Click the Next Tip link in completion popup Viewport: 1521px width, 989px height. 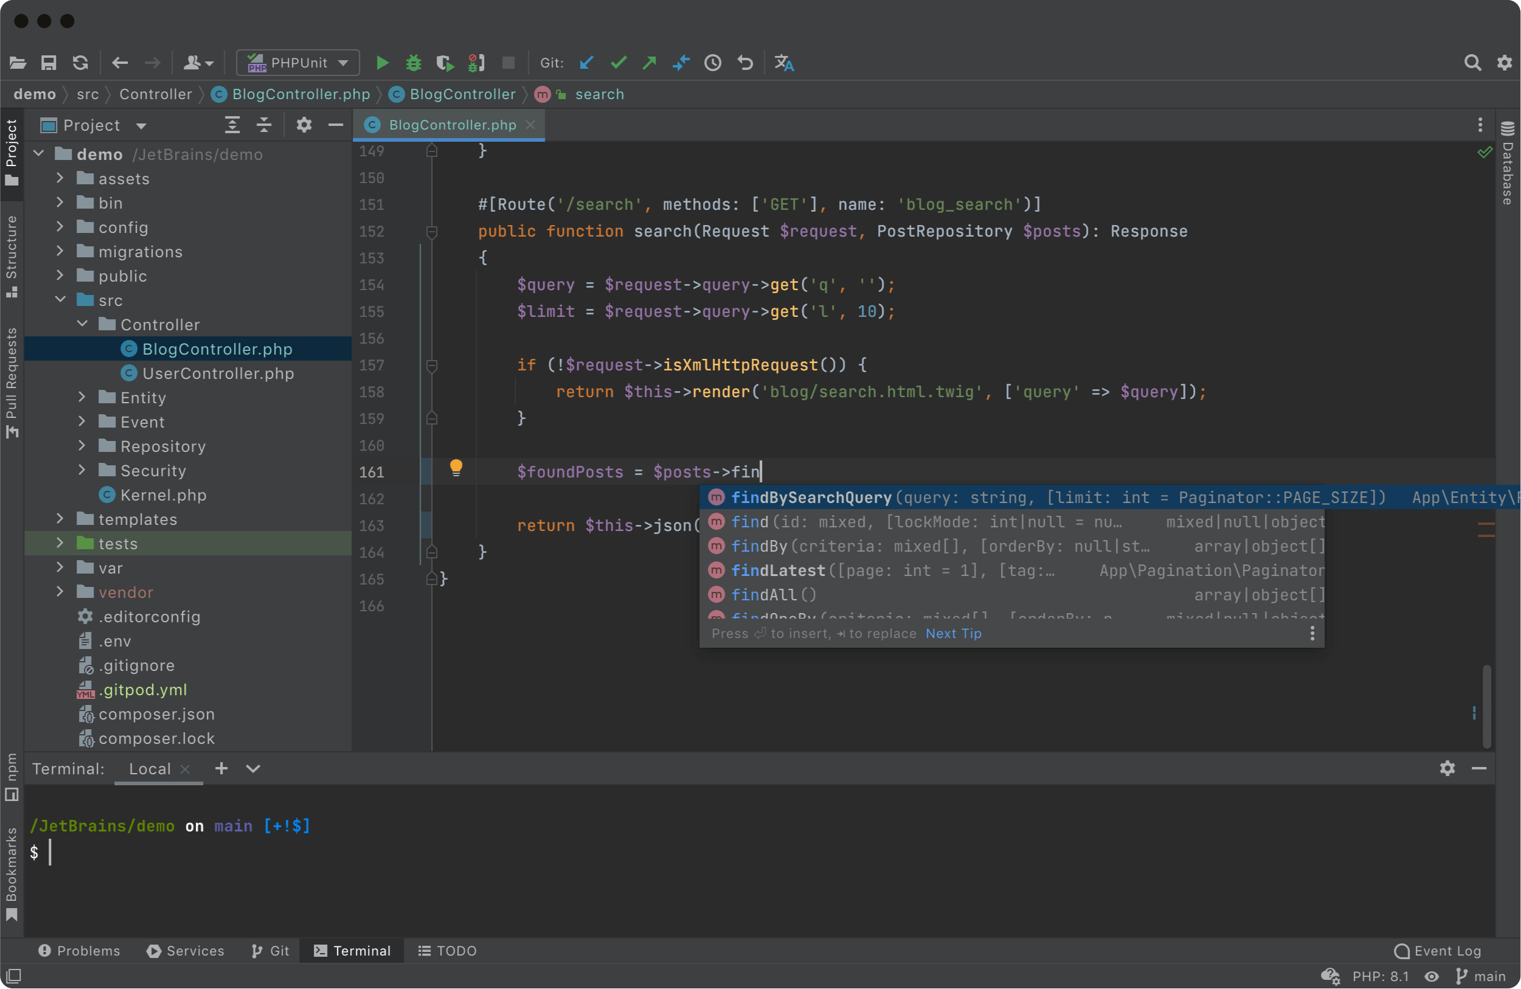pyautogui.click(x=953, y=633)
